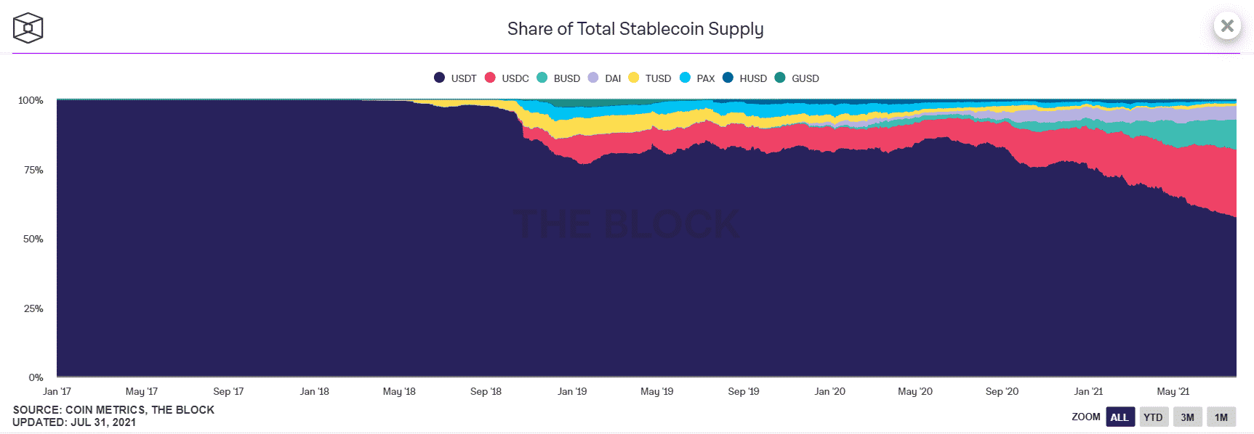Toggle the BUSD teal legend dot
Screen dimensions: 1254x434
point(542,78)
